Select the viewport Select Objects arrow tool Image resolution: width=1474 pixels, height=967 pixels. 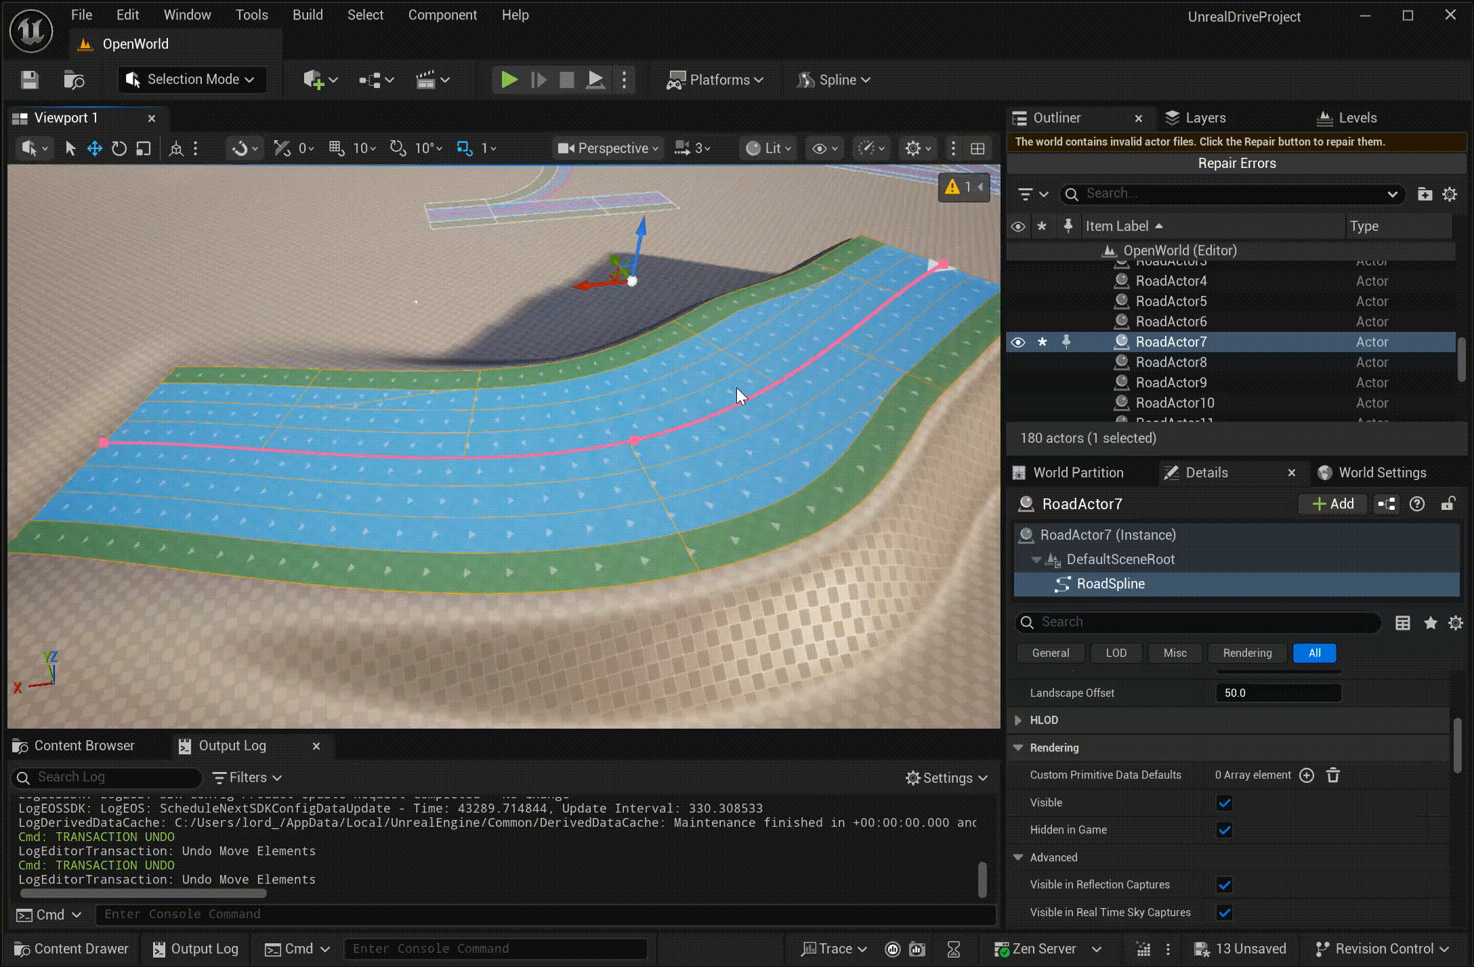point(70,148)
